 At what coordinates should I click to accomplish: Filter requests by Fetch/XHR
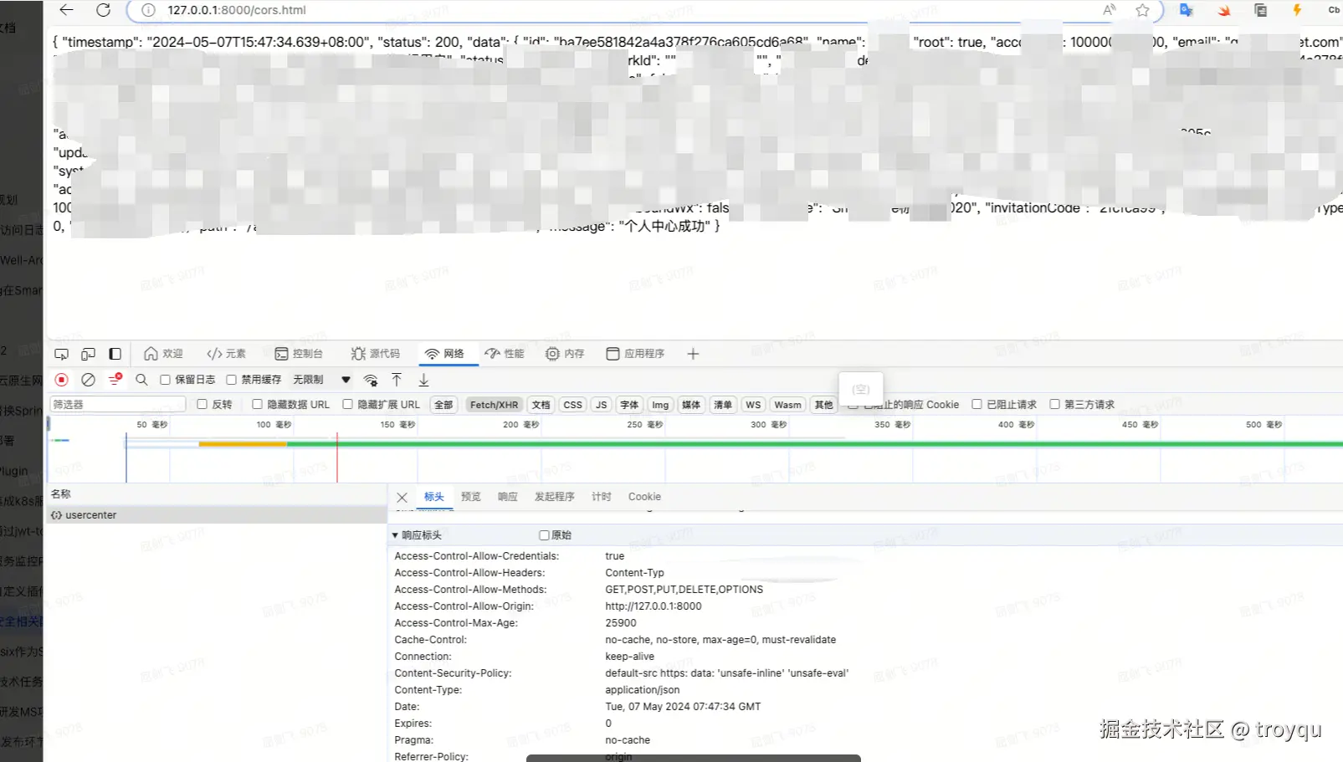(x=494, y=405)
